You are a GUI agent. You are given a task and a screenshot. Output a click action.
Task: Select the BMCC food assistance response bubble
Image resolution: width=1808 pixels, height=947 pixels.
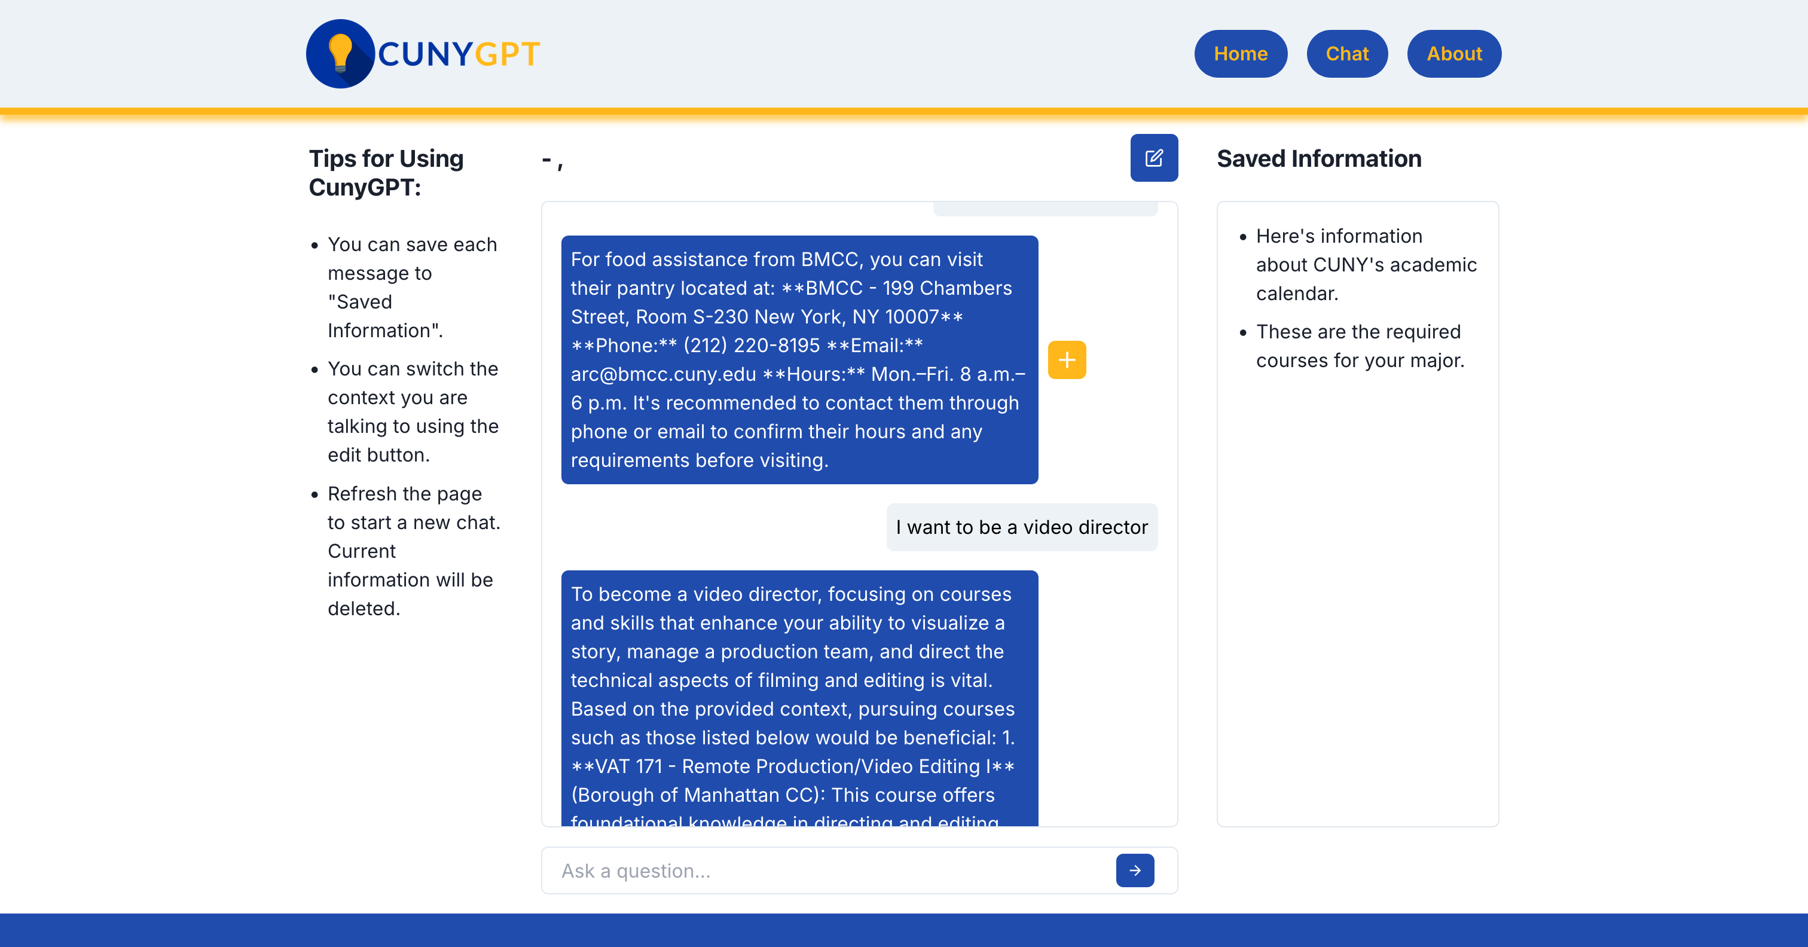[x=799, y=359]
